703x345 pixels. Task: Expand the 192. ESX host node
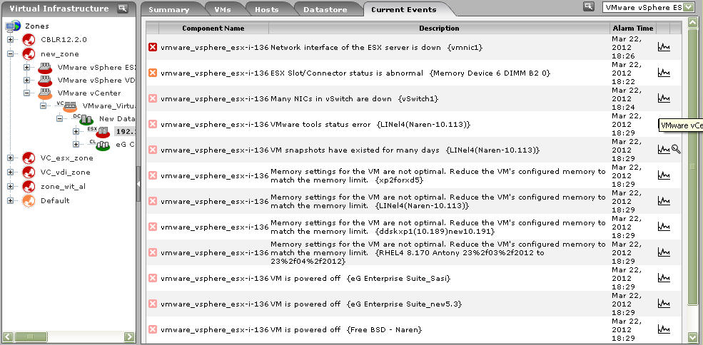76,132
